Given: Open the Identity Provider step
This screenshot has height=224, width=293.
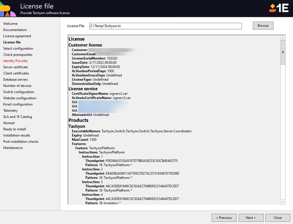Looking at the screenshot, I should (15, 61).
